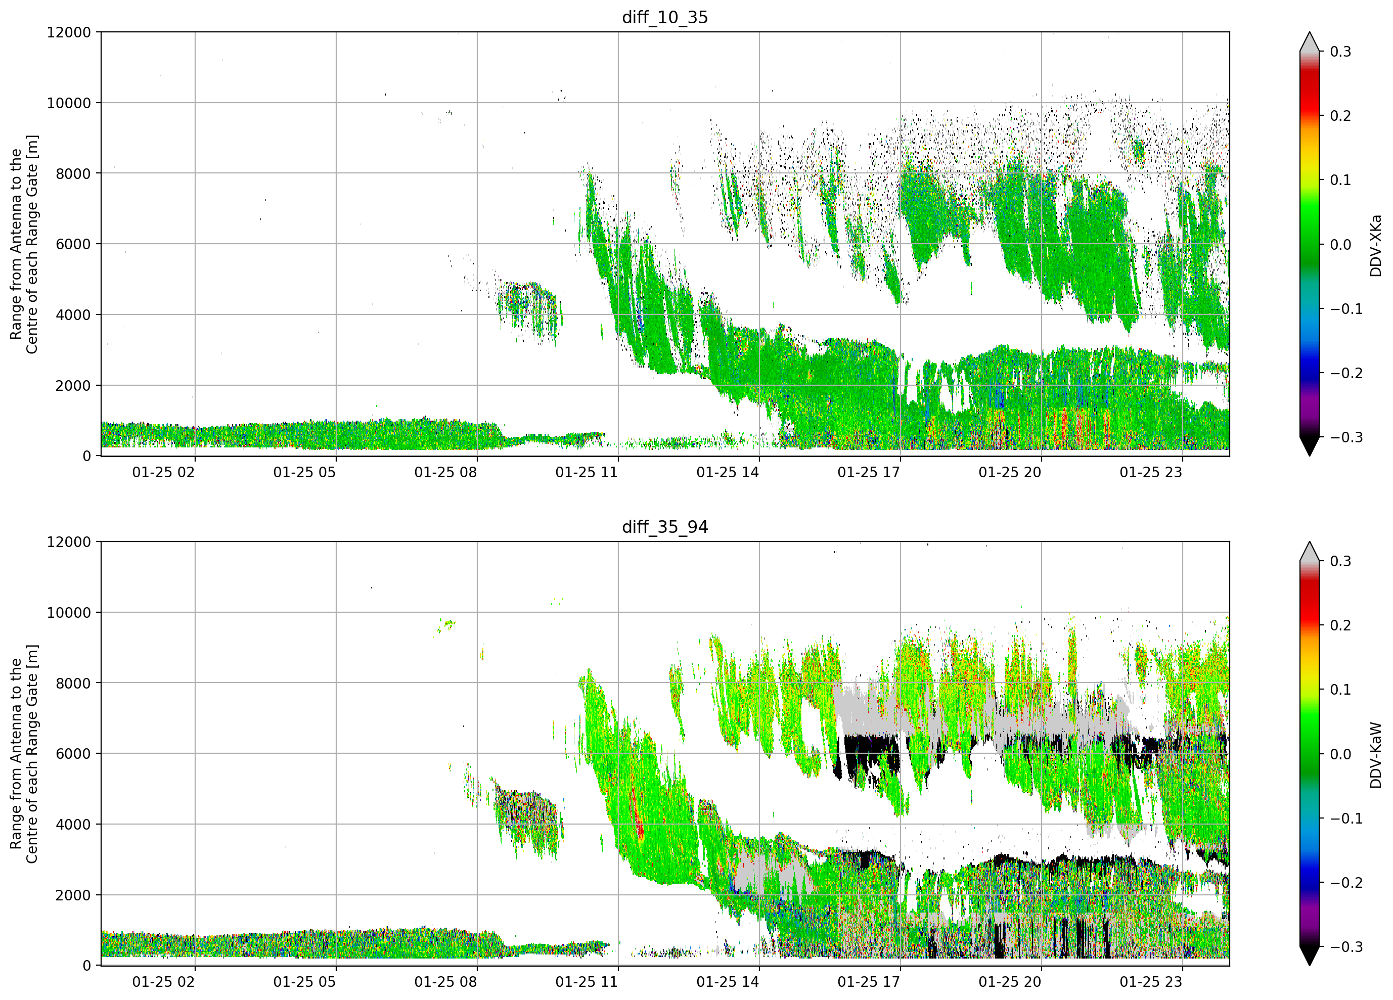Select the 0.3 tick on DDV-XKa colorbar

1340,52
